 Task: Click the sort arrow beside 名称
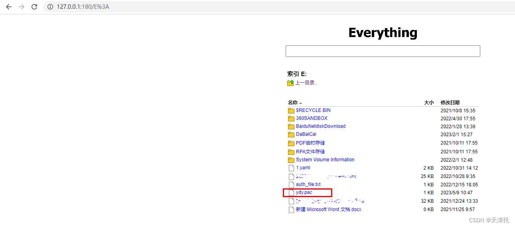click(x=300, y=103)
